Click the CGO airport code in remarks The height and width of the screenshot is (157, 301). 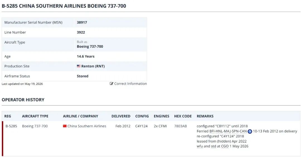point(225,146)
